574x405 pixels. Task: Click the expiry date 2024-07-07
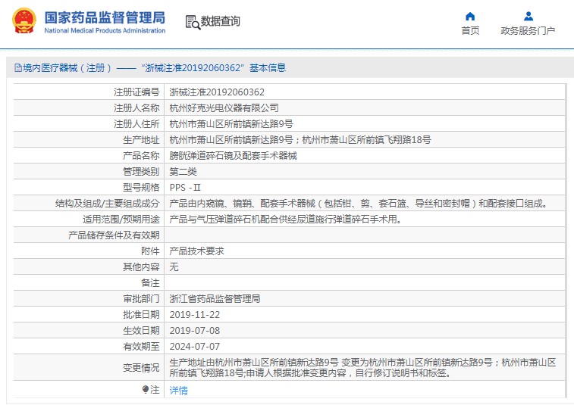coord(194,347)
